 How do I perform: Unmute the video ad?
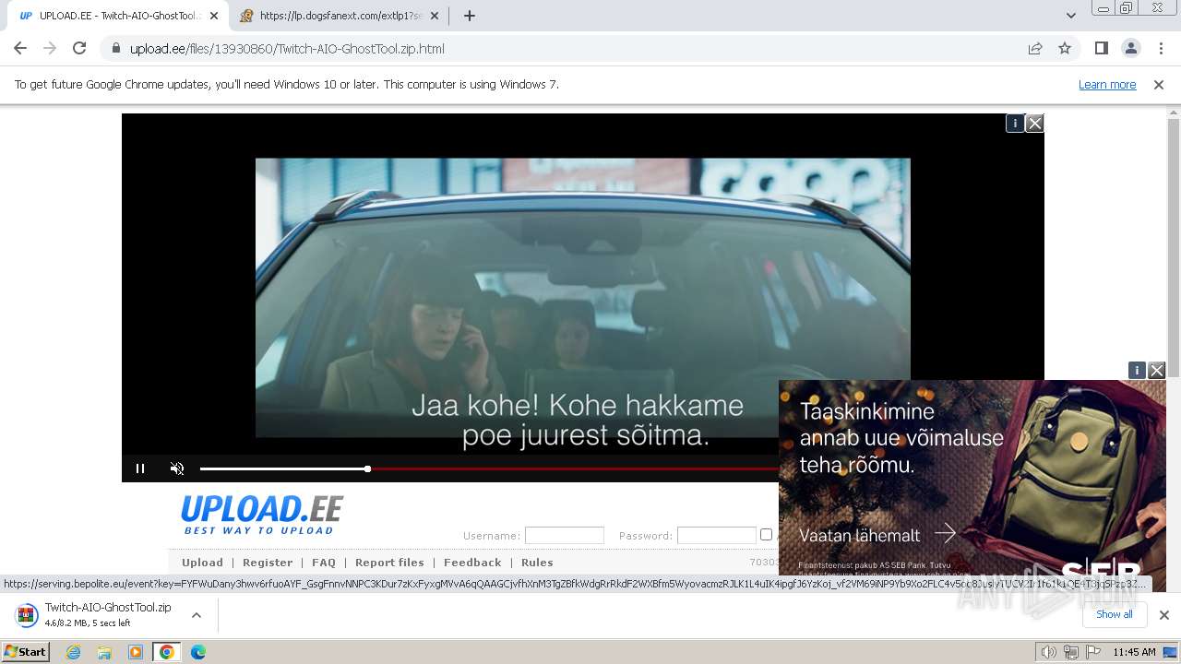[x=177, y=468]
